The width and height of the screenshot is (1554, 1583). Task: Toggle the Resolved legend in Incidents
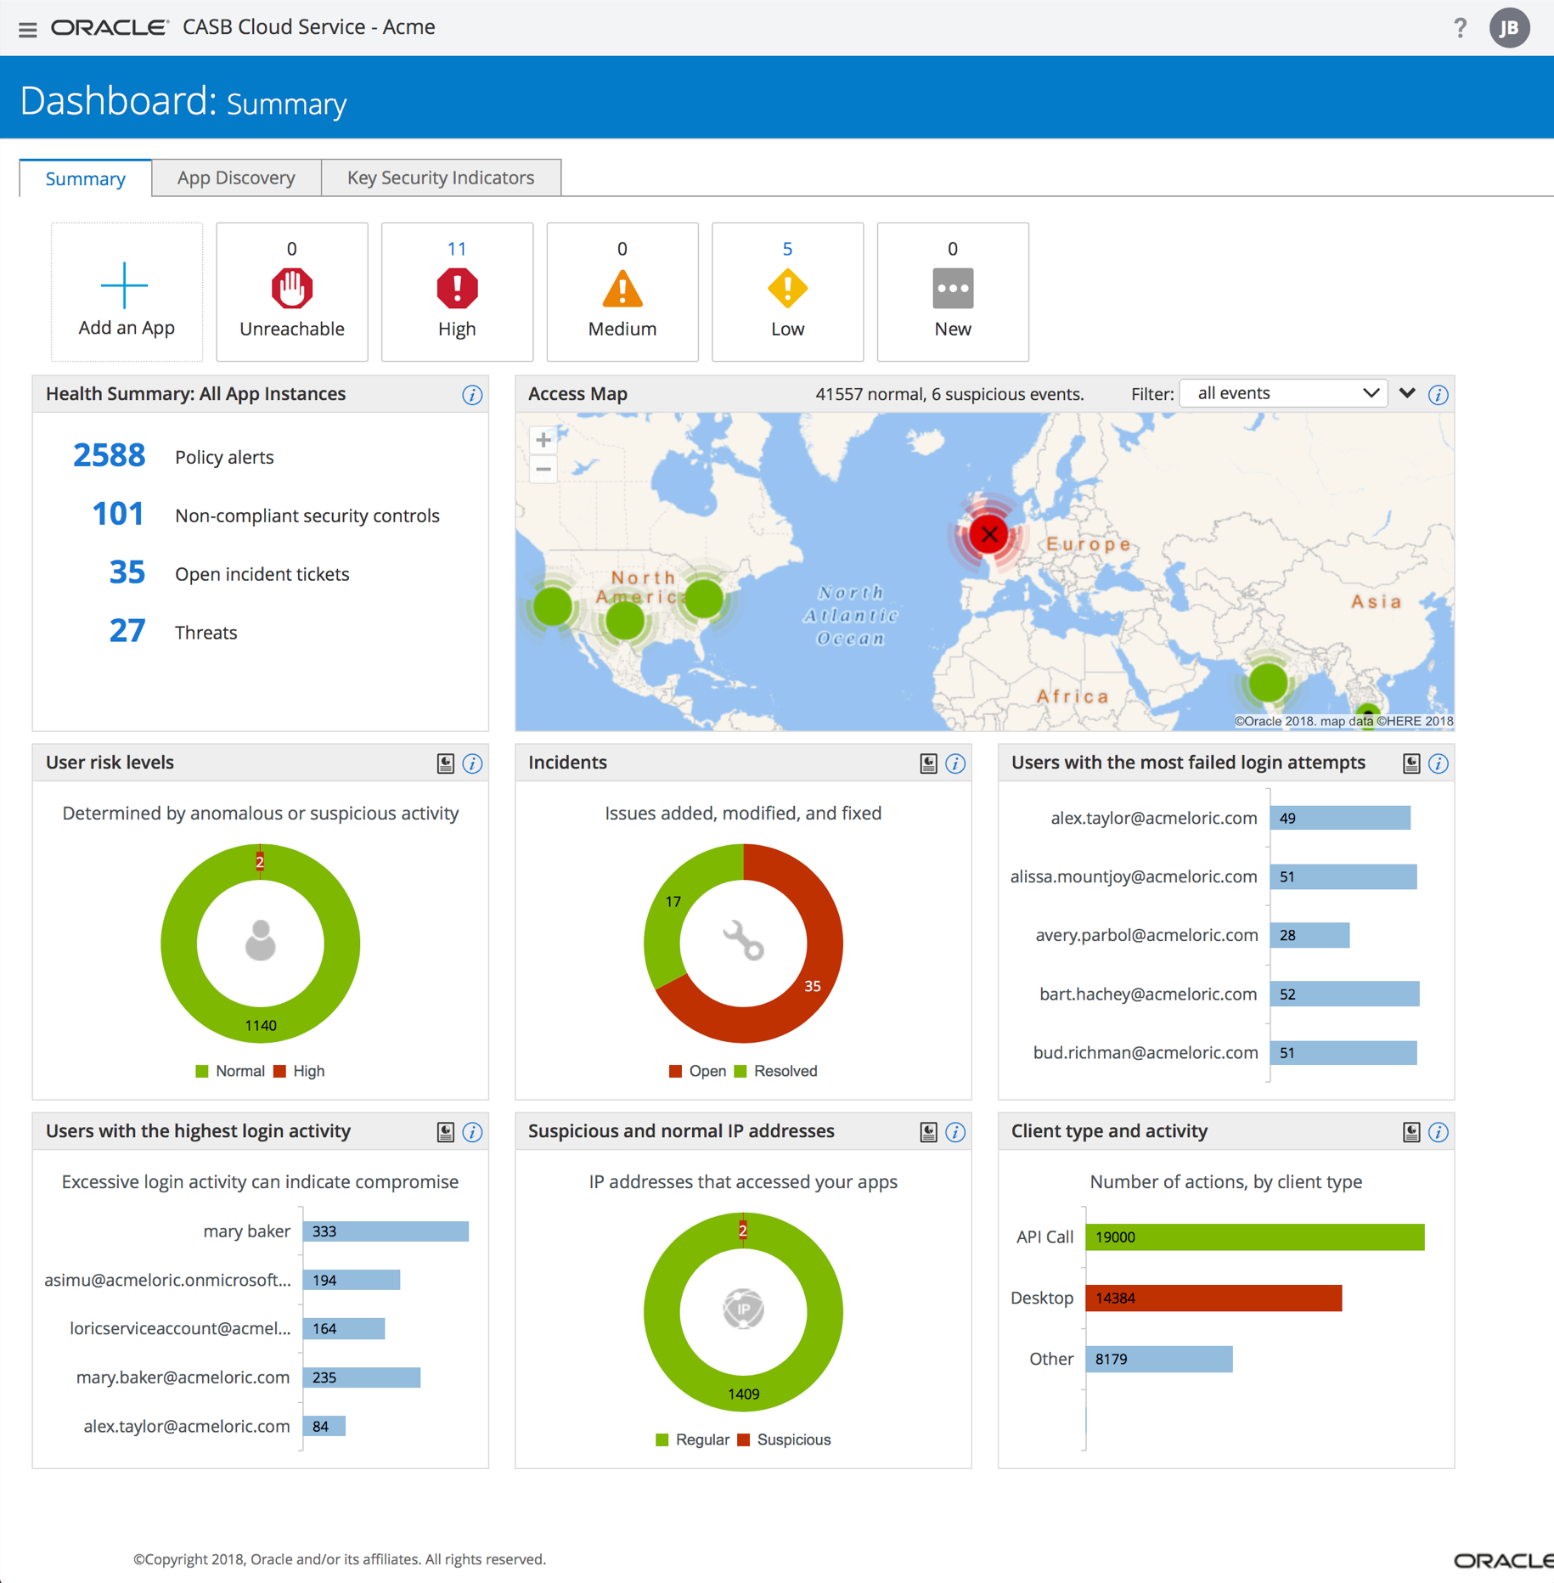click(775, 1072)
